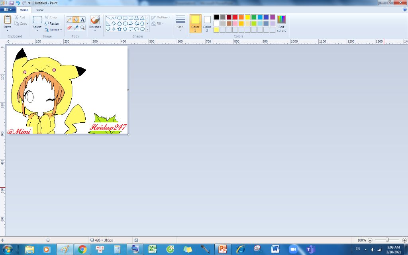This screenshot has width=408, height=255.
Task: Pick the Down arrow shape
Action: click(108, 29)
